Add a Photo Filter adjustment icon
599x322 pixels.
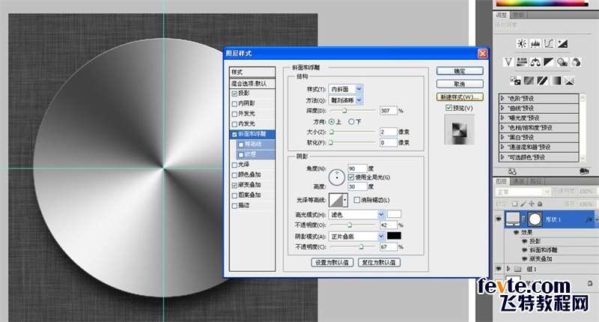click(562, 62)
